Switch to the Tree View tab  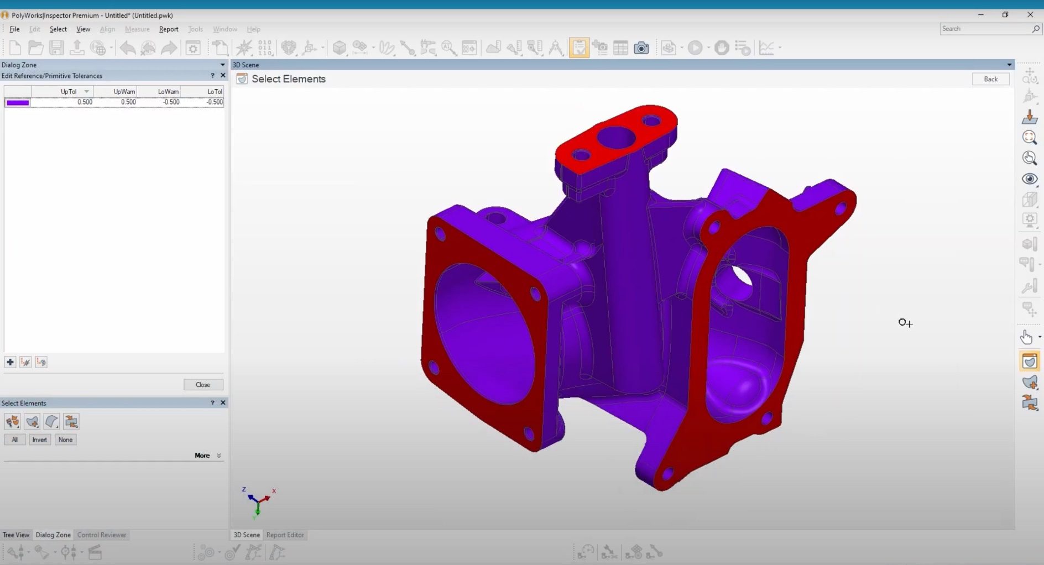pos(15,535)
